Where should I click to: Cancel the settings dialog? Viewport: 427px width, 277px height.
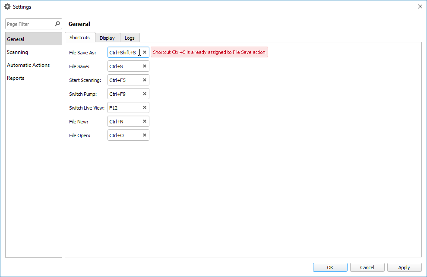[367, 267]
